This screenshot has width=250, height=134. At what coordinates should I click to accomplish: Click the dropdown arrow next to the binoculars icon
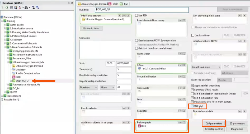(x=29, y=8)
